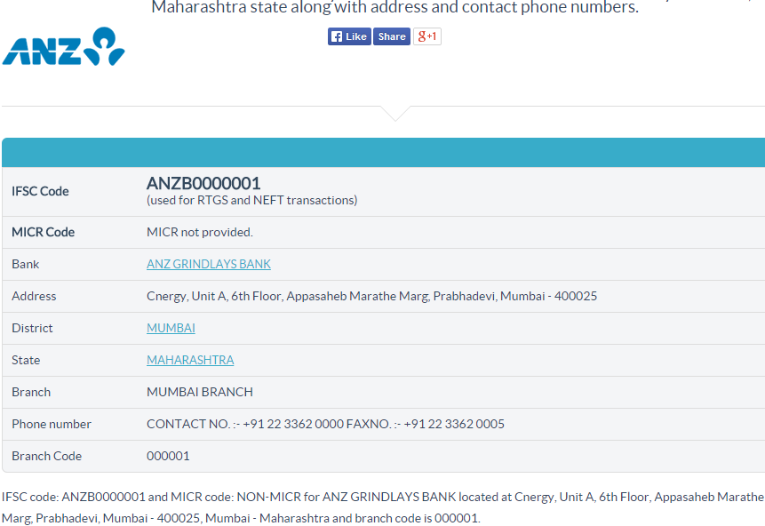Click the Facebook Like button
The width and height of the screenshot is (765, 526).
point(349,36)
